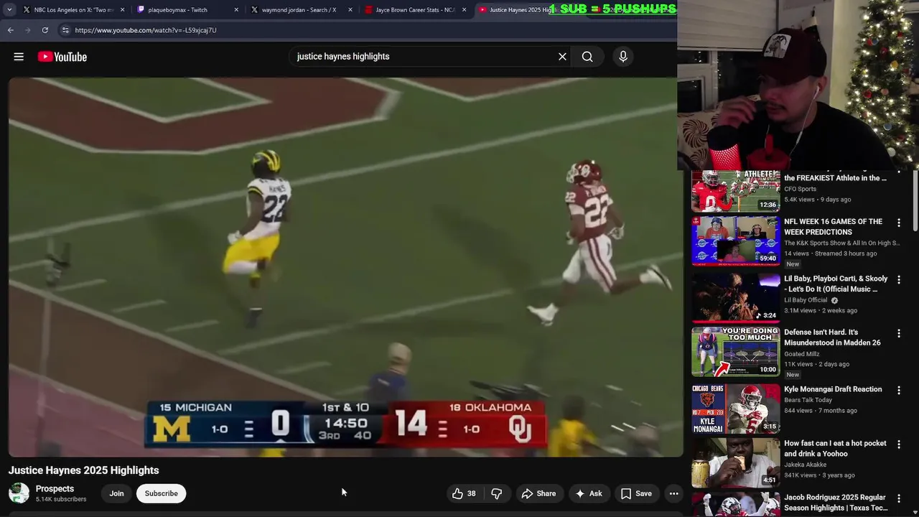Click the video player area

click(345, 267)
